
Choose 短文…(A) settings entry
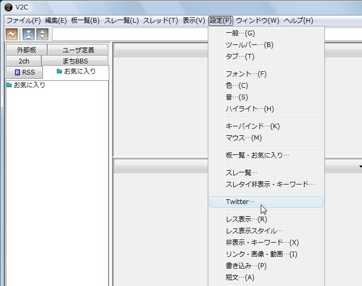266,277
